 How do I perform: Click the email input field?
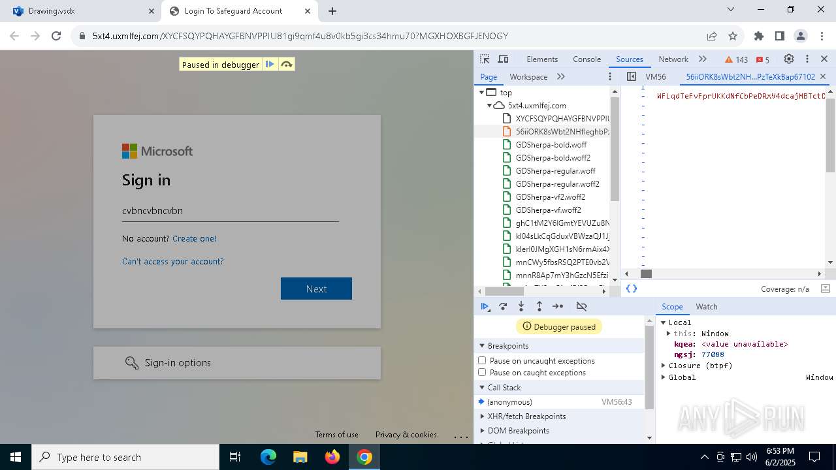point(230,210)
